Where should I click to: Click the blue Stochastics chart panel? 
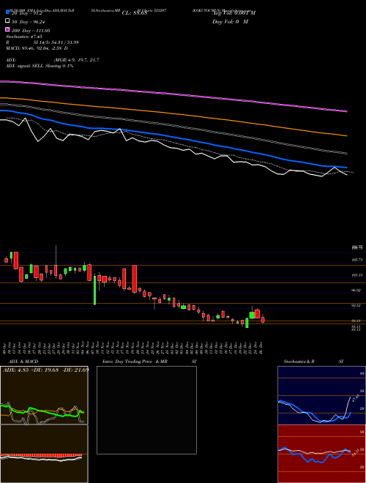(x=321, y=395)
